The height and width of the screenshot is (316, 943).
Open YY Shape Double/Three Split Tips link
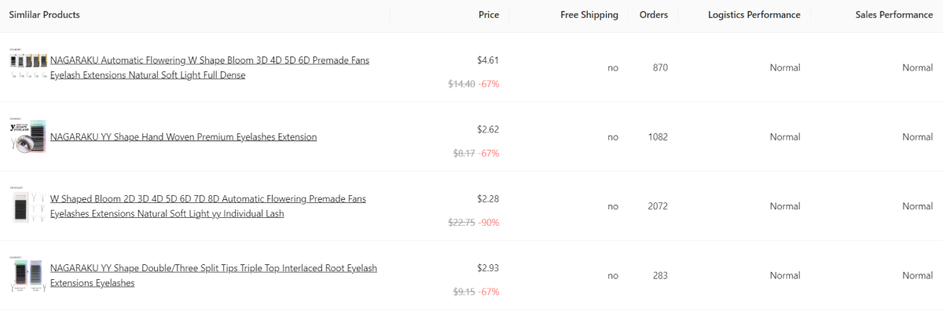point(214,275)
